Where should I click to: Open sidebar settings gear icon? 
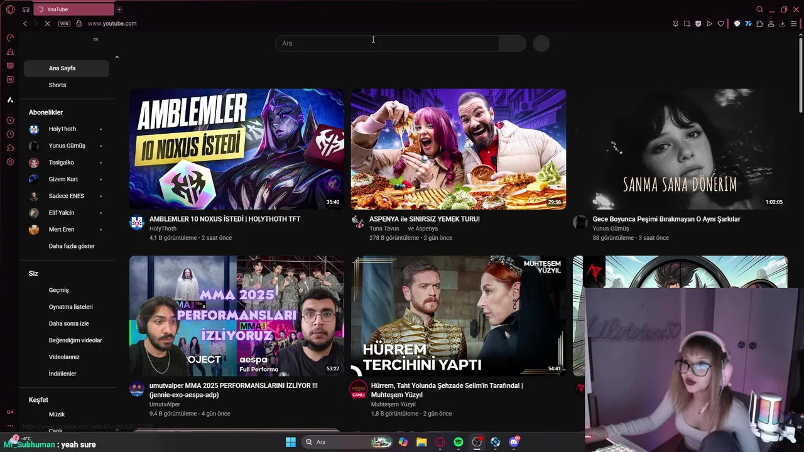(x=10, y=162)
